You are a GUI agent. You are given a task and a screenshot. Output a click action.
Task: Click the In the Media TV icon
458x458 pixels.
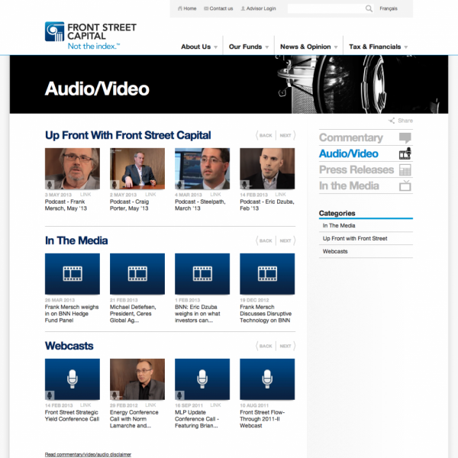pos(405,185)
